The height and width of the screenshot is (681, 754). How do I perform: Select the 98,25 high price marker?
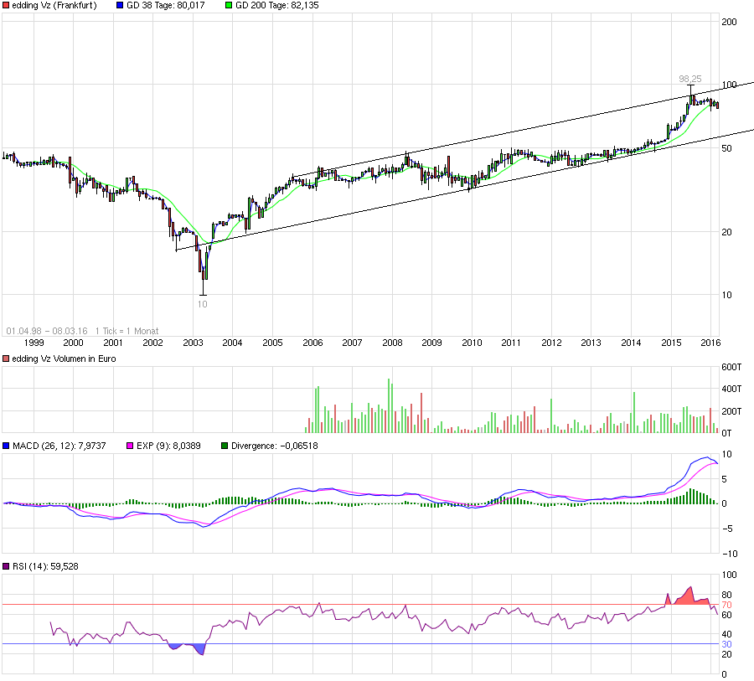[690, 79]
